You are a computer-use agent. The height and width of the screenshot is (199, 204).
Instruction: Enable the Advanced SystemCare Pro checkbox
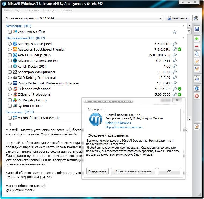pyautogui.click(x=10, y=61)
